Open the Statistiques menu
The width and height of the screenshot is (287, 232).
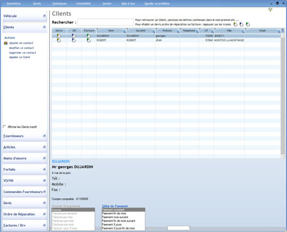[x=59, y=4]
